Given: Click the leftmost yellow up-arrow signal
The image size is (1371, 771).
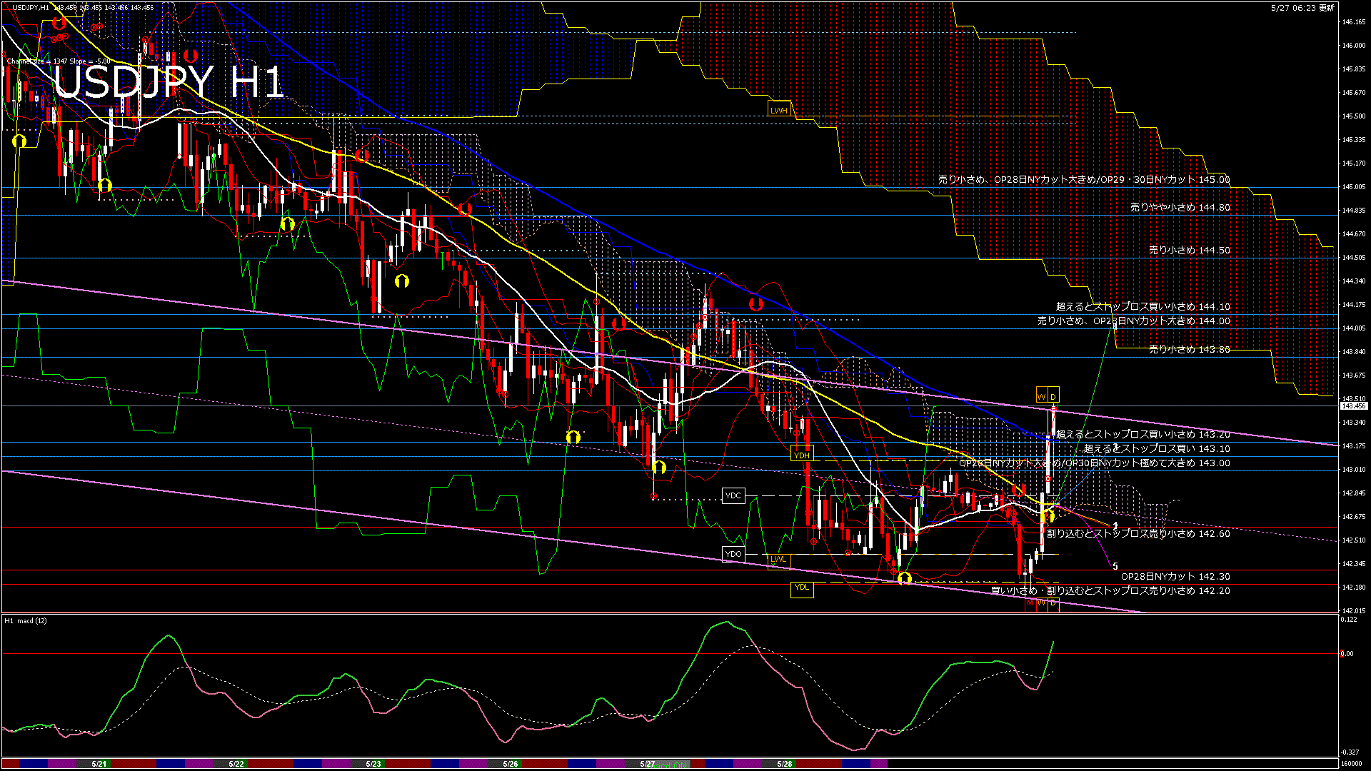Looking at the screenshot, I should 19,141.
